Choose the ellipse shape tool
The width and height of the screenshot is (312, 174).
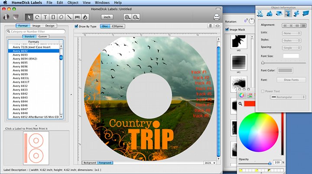[x=62, y=17]
